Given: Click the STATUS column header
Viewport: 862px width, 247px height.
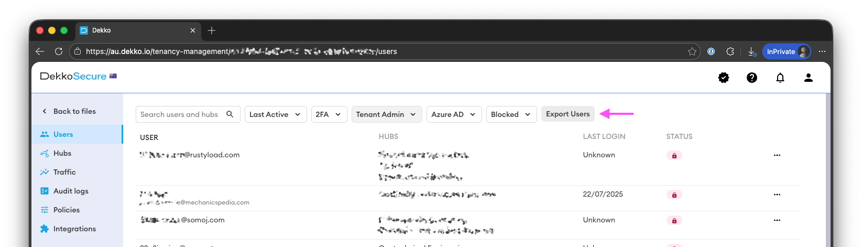Looking at the screenshot, I should click(x=679, y=136).
